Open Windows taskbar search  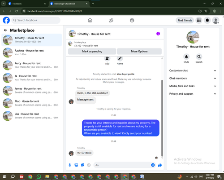[x=13, y=176]
